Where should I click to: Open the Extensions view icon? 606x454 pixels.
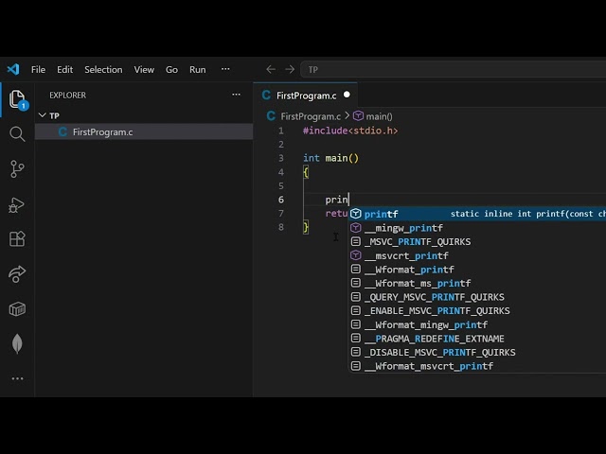(x=17, y=238)
